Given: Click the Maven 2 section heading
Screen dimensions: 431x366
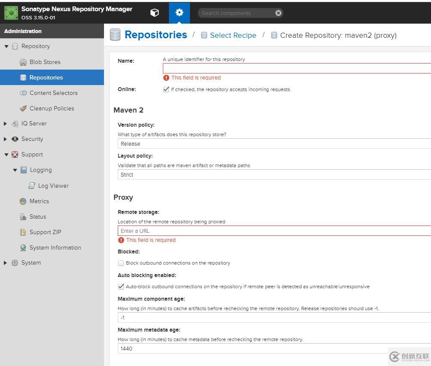Looking at the screenshot, I should pyautogui.click(x=128, y=110).
